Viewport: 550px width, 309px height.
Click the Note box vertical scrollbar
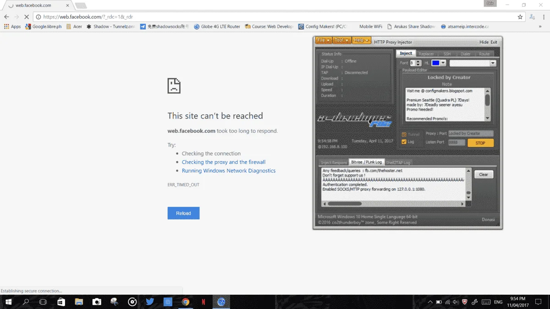click(x=487, y=104)
